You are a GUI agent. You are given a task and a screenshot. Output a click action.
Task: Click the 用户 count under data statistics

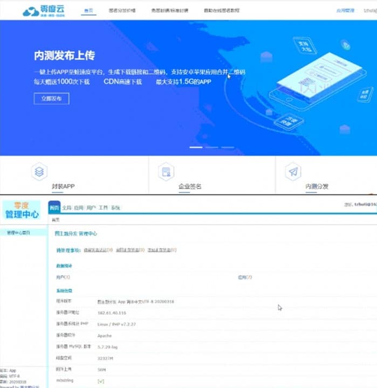[63, 277]
